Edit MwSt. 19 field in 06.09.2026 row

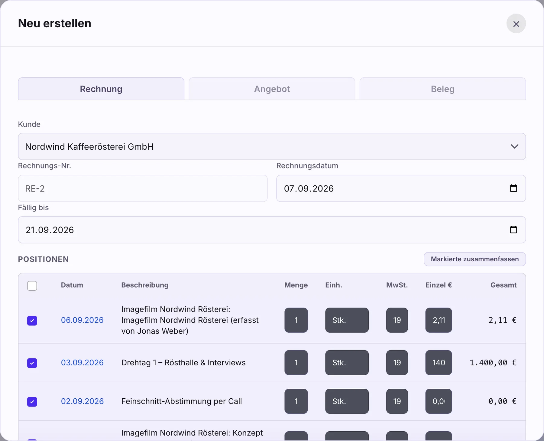[397, 320]
